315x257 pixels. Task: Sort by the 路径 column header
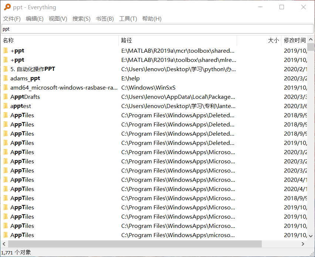(177, 40)
